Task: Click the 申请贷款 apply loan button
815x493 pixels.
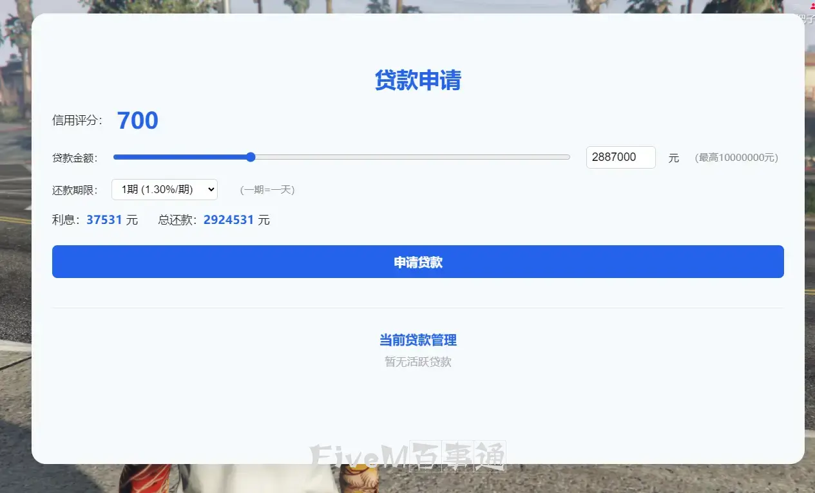Action: pyautogui.click(x=417, y=261)
